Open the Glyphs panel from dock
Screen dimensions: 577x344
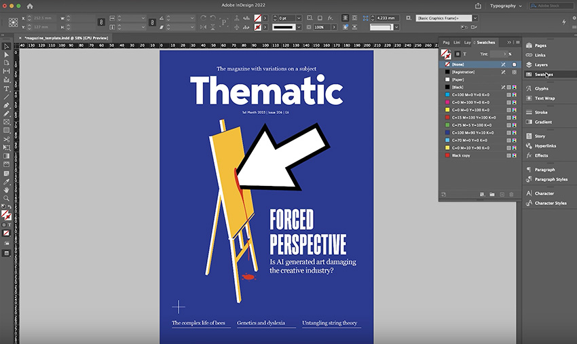[541, 89]
